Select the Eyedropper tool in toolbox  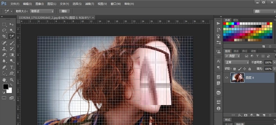coord(11,36)
